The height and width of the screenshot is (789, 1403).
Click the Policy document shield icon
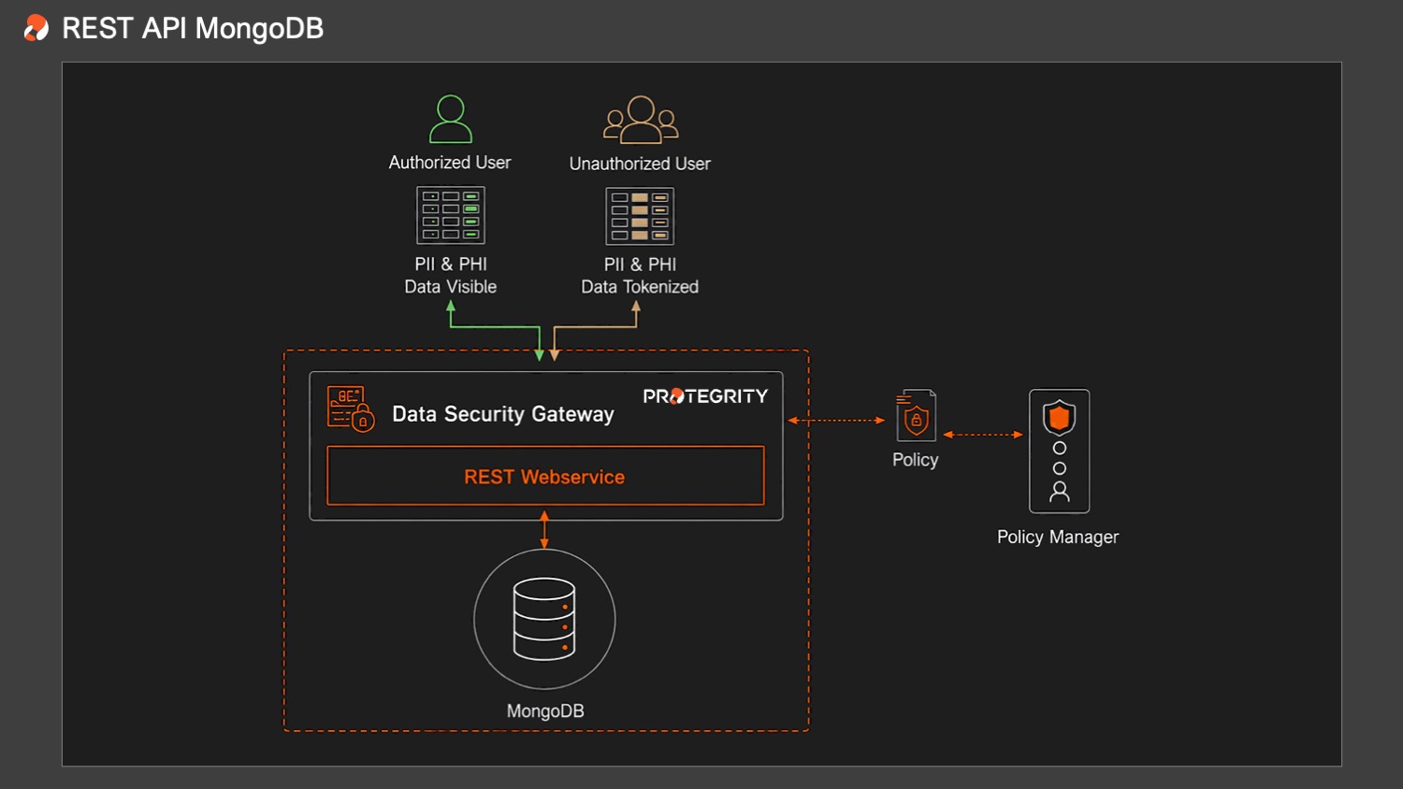click(x=916, y=415)
